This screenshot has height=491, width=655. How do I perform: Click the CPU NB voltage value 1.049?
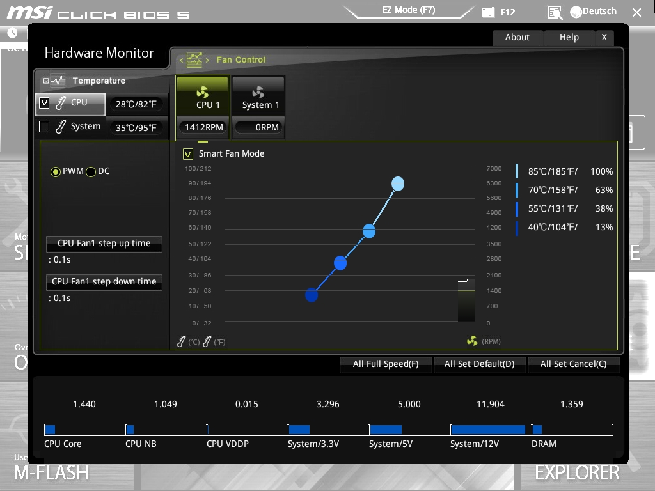166,404
